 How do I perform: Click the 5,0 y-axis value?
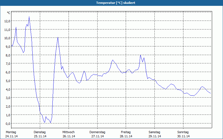click(8, 81)
